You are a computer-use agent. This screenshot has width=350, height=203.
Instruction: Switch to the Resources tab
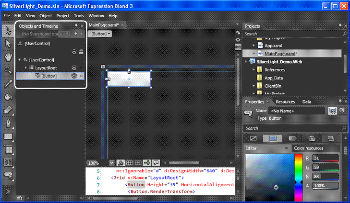tap(285, 101)
